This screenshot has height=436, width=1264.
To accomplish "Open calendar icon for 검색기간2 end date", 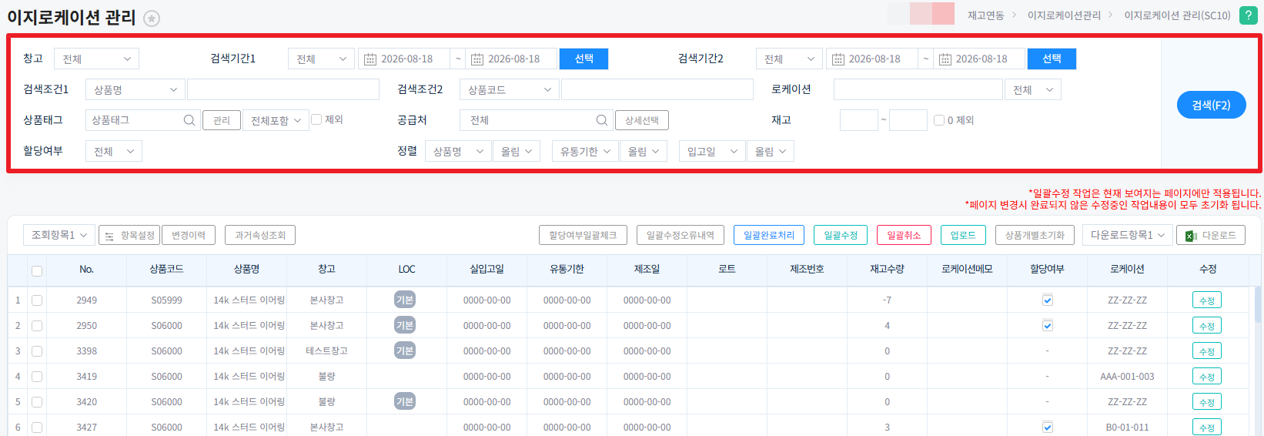I will click(945, 59).
